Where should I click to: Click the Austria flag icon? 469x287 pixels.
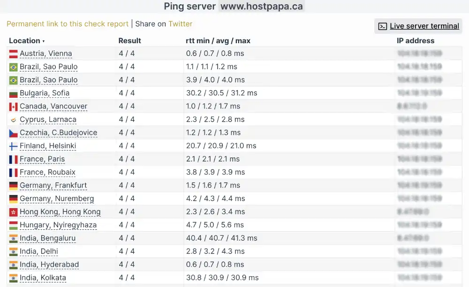[x=13, y=53]
